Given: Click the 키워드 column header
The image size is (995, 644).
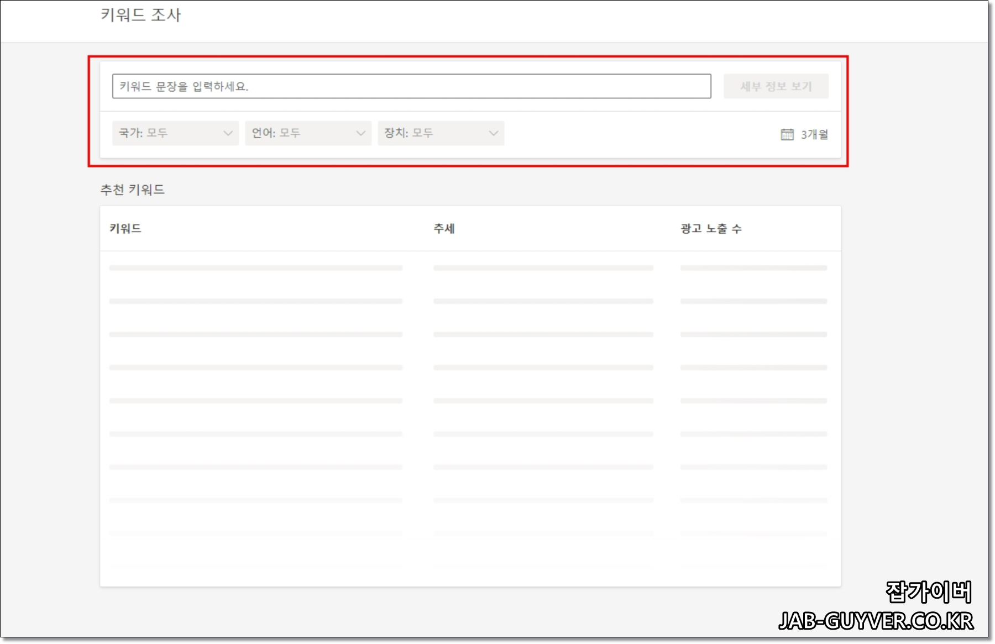Looking at the screenshot, I should (125, 228).
